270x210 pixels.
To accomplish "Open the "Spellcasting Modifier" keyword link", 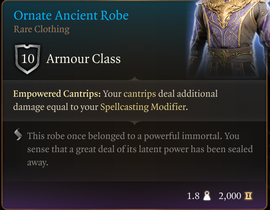I will [143, 107].
